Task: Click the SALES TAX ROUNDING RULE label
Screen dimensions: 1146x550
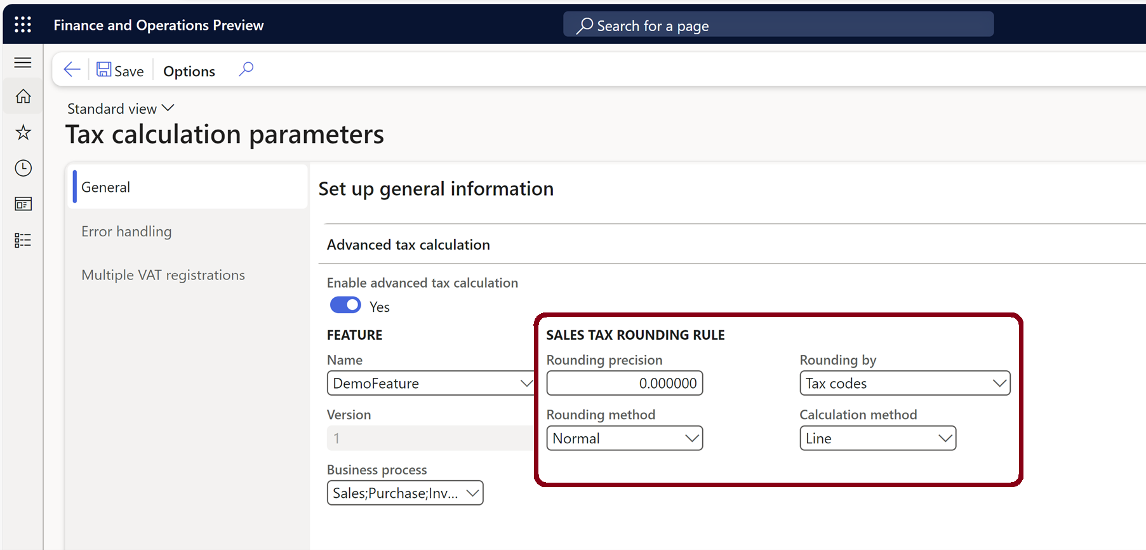Action: [x=636, y=335]
